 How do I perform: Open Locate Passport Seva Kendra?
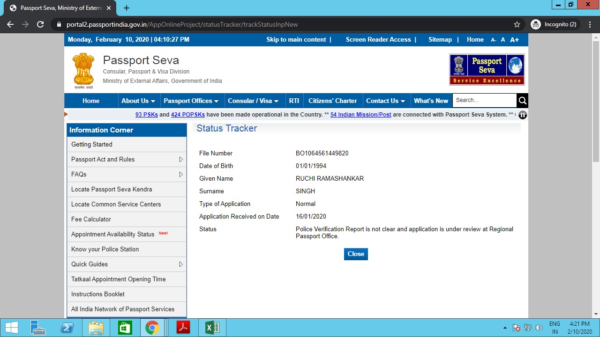coord(127,190)
